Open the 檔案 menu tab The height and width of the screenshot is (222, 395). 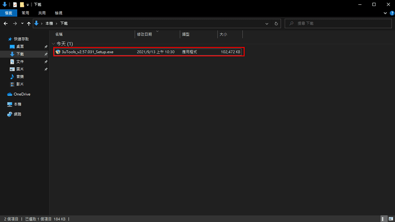pos(9,13)
